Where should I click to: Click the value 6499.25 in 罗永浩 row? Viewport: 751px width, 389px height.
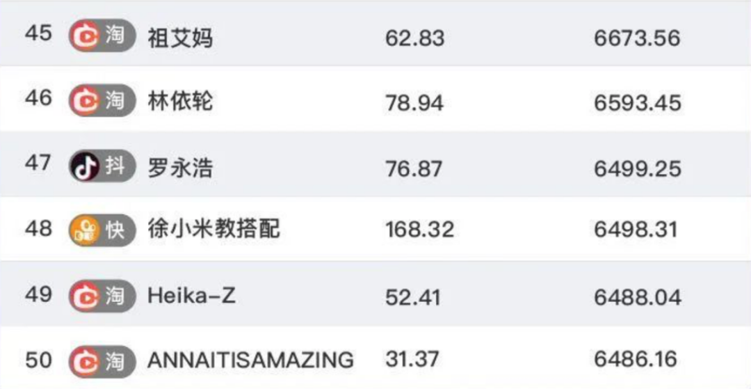point(637,168)
